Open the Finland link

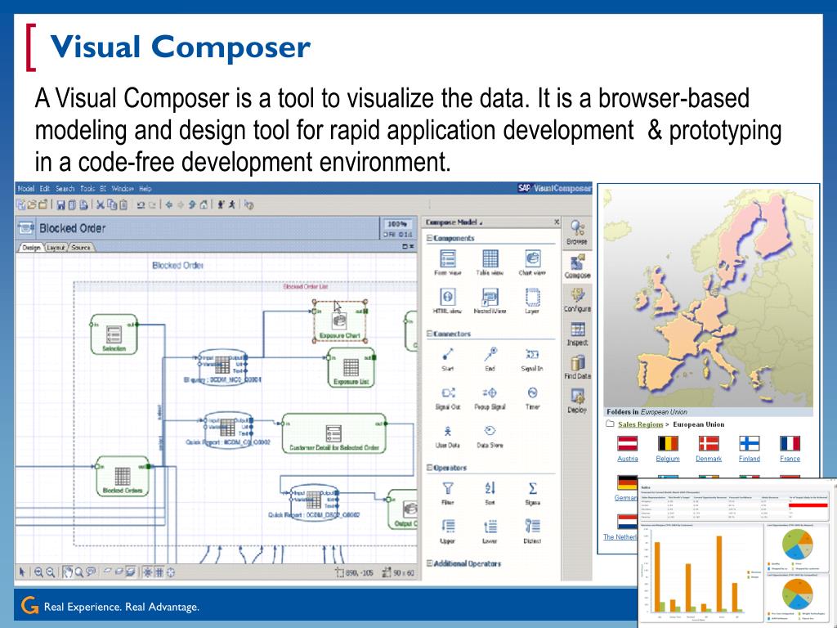pos(749,459)
